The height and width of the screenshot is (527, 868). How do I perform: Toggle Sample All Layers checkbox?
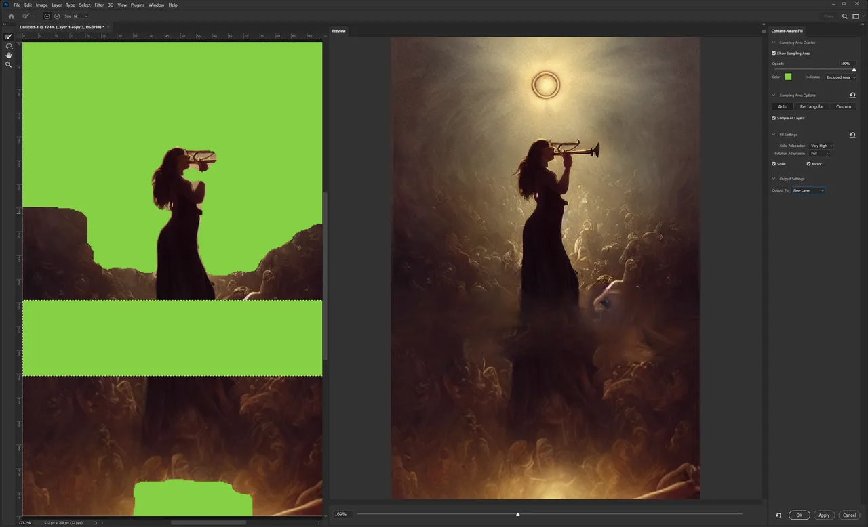[x=774, y=118]
